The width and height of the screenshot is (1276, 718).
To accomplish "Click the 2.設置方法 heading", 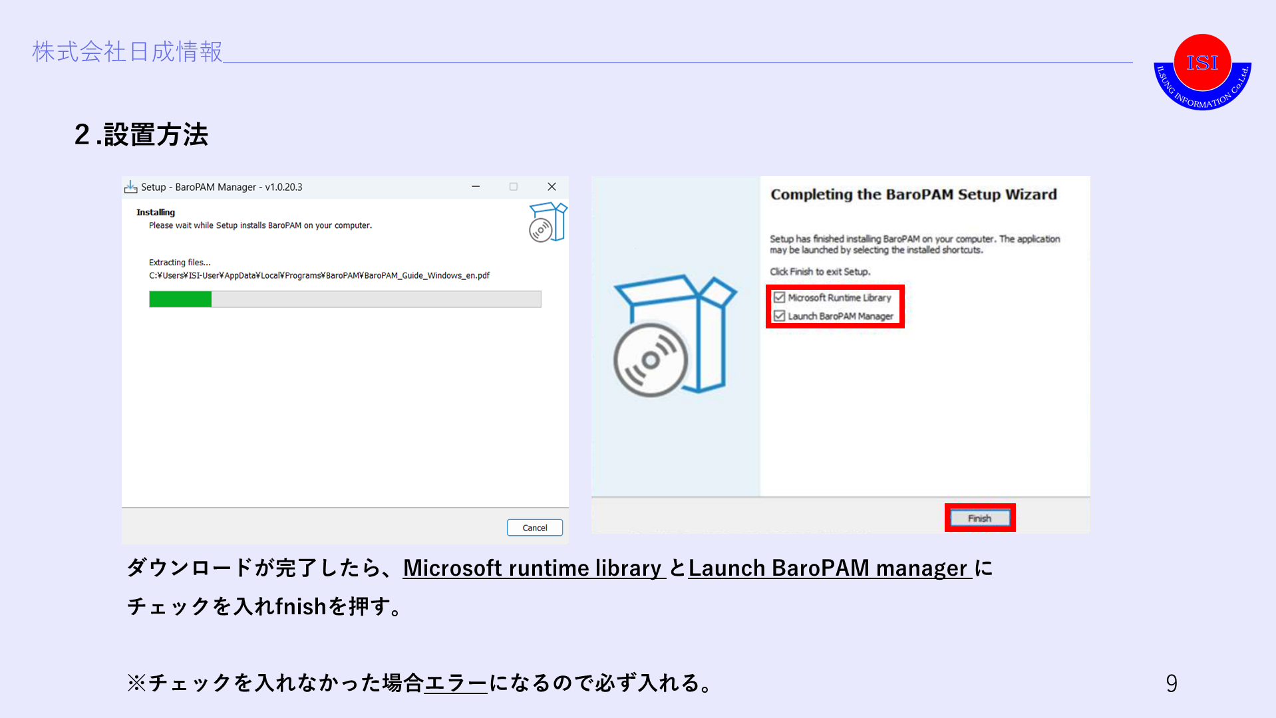I will click(x=141, y=134).
